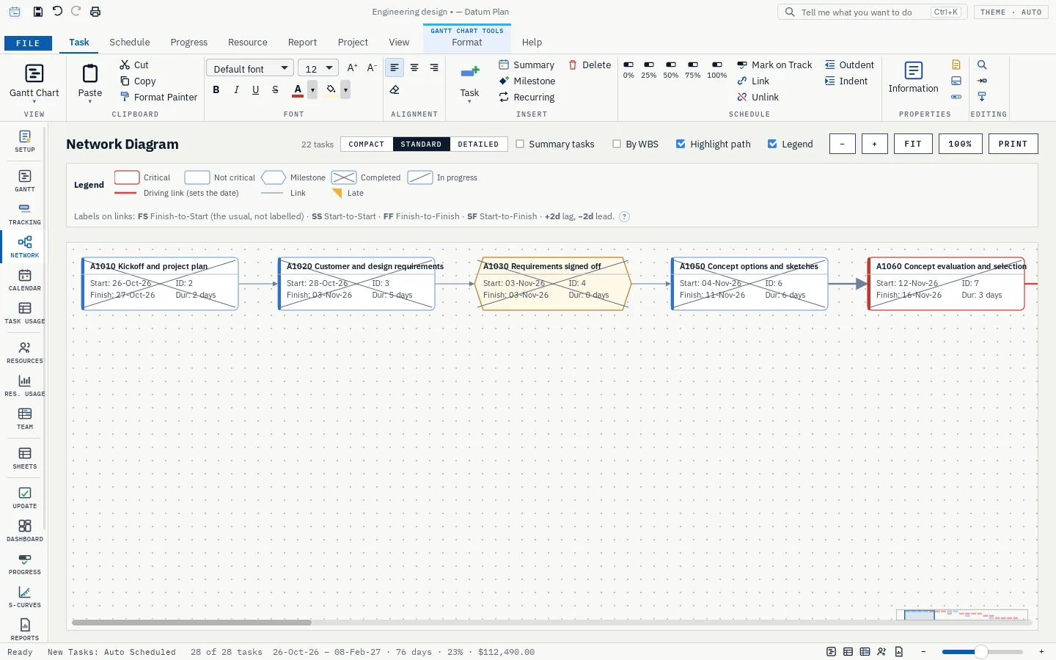Unlink the selected tasks
Viewport: 1056px width, 660px height.
coord(758,97)
